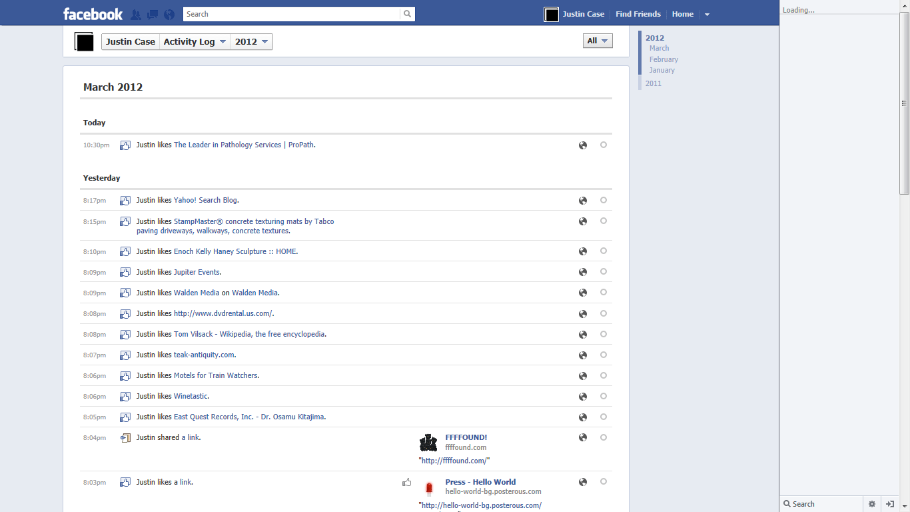Select 2012 in year sidebar
This screenshot has width=910, height=512.
(x=655, y=38)
